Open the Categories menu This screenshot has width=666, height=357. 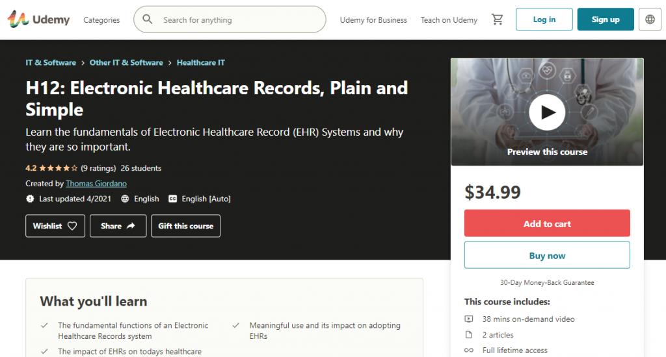point(101,20)
